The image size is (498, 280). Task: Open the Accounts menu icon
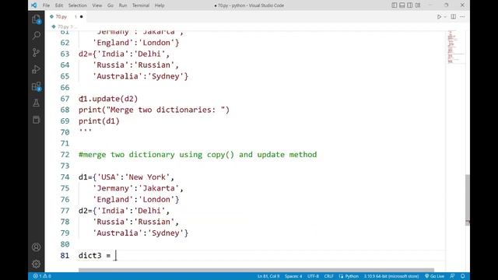pos(37,247)
